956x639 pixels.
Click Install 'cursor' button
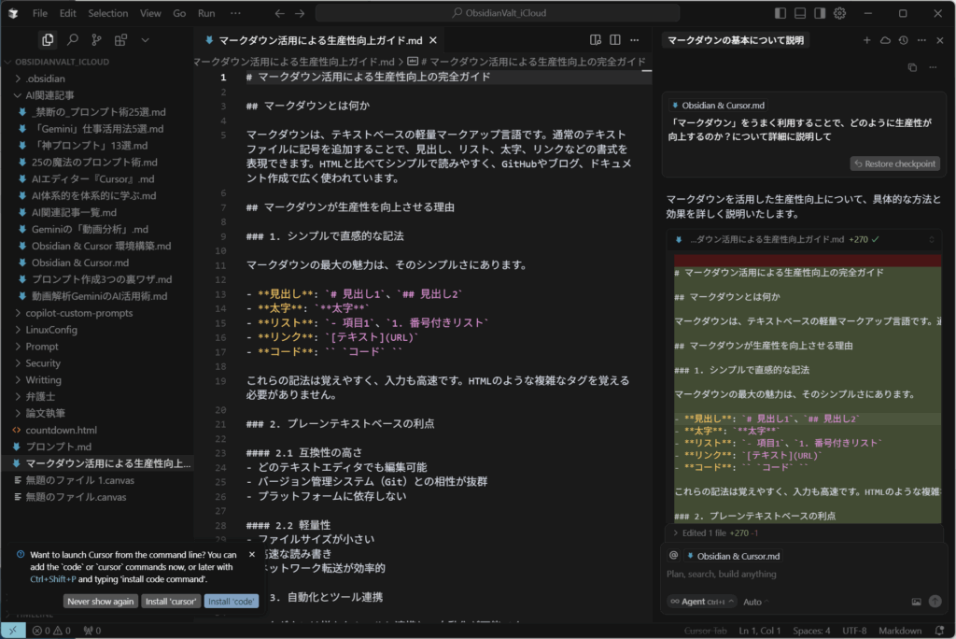pyautogui.click(x=171, y=602)
